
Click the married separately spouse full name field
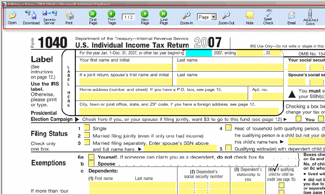(x=180, y=148)
